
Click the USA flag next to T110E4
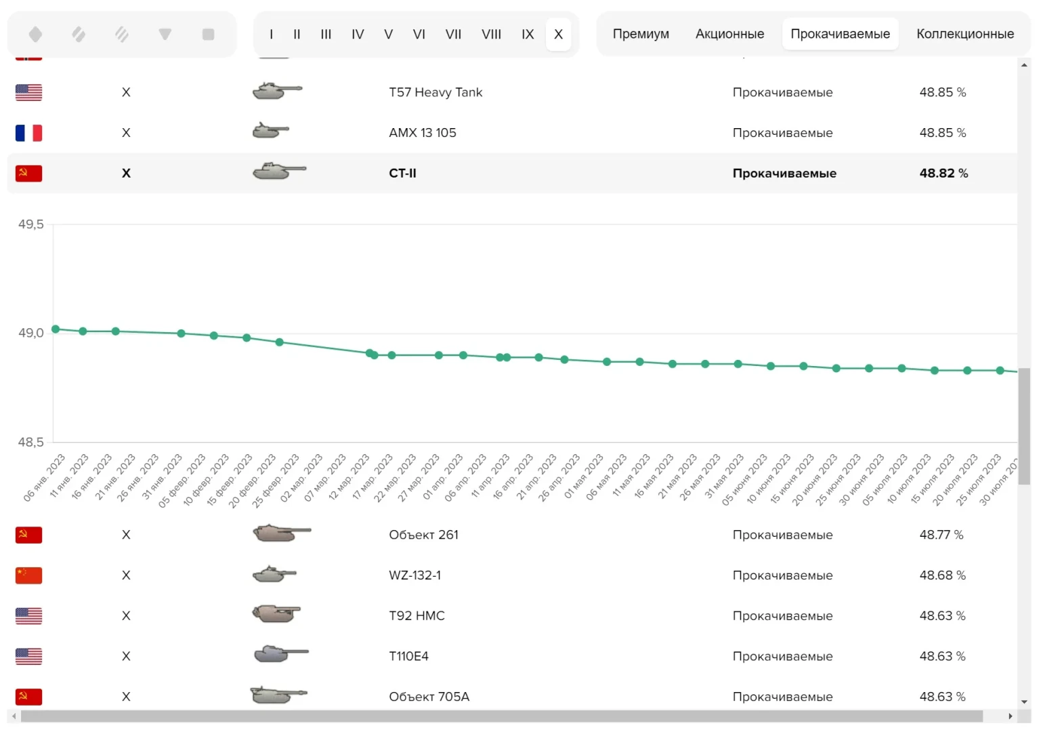pos(28,656)
